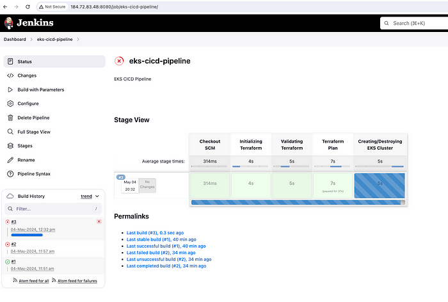The width and height of the screenshot is (448, 302).
Task: Focus the Jenkins Search box
Action: point(414,23)
